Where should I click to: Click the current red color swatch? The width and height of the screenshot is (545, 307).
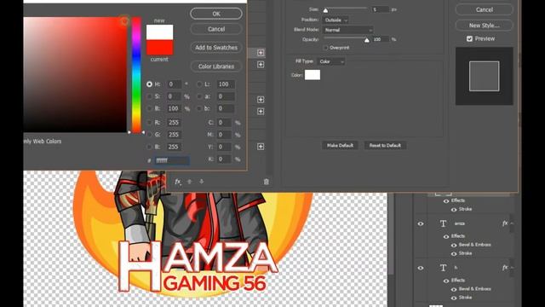[159, 48]
